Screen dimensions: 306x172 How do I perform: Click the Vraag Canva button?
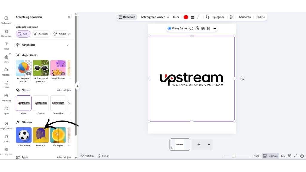(x=177, y=28)
